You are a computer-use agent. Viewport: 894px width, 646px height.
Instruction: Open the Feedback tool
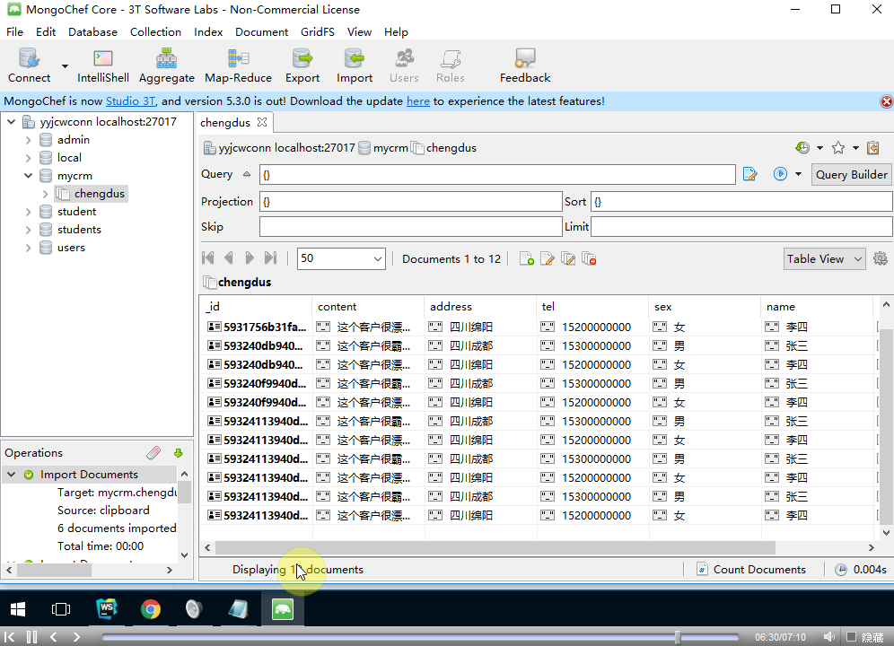coord(525,66)
